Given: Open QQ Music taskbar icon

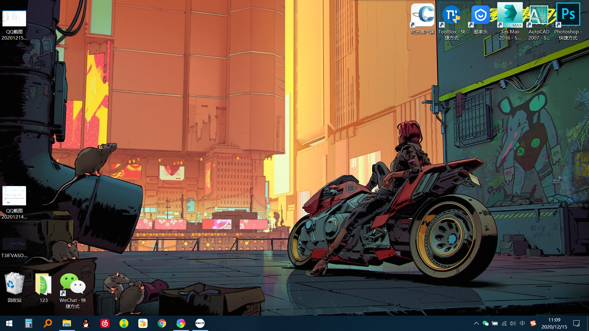Looking at the screenshot, I should coord(124,323).
